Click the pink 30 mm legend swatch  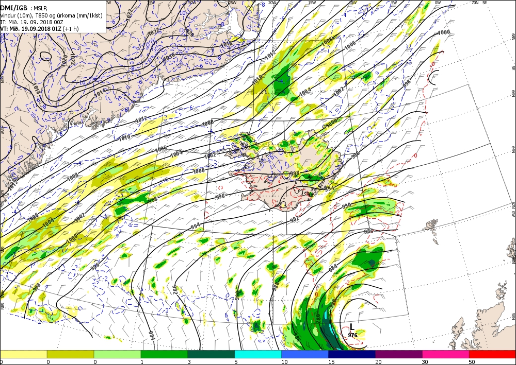(x=446, y=354)
